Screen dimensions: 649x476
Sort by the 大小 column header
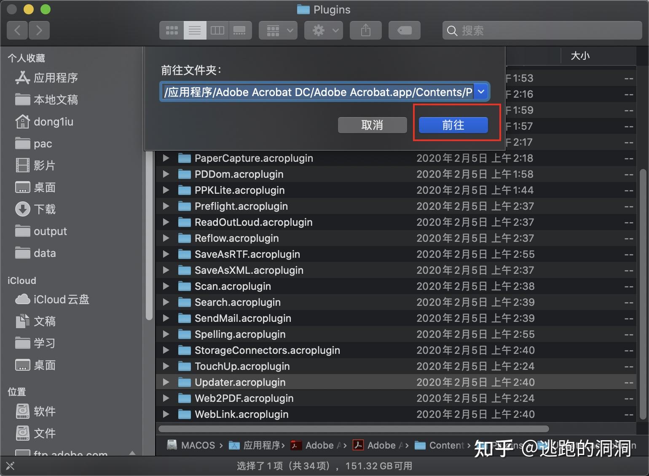[x=598, y=56]
